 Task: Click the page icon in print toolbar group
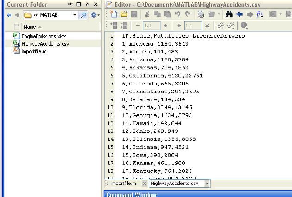(211, 14)
